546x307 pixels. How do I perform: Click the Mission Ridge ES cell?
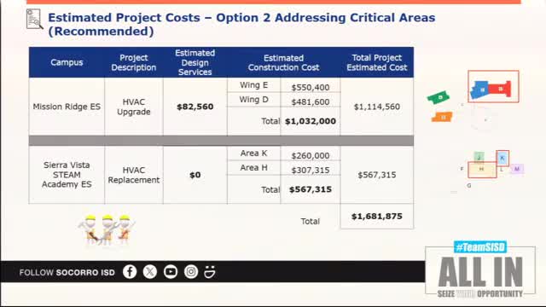(67, 107)
